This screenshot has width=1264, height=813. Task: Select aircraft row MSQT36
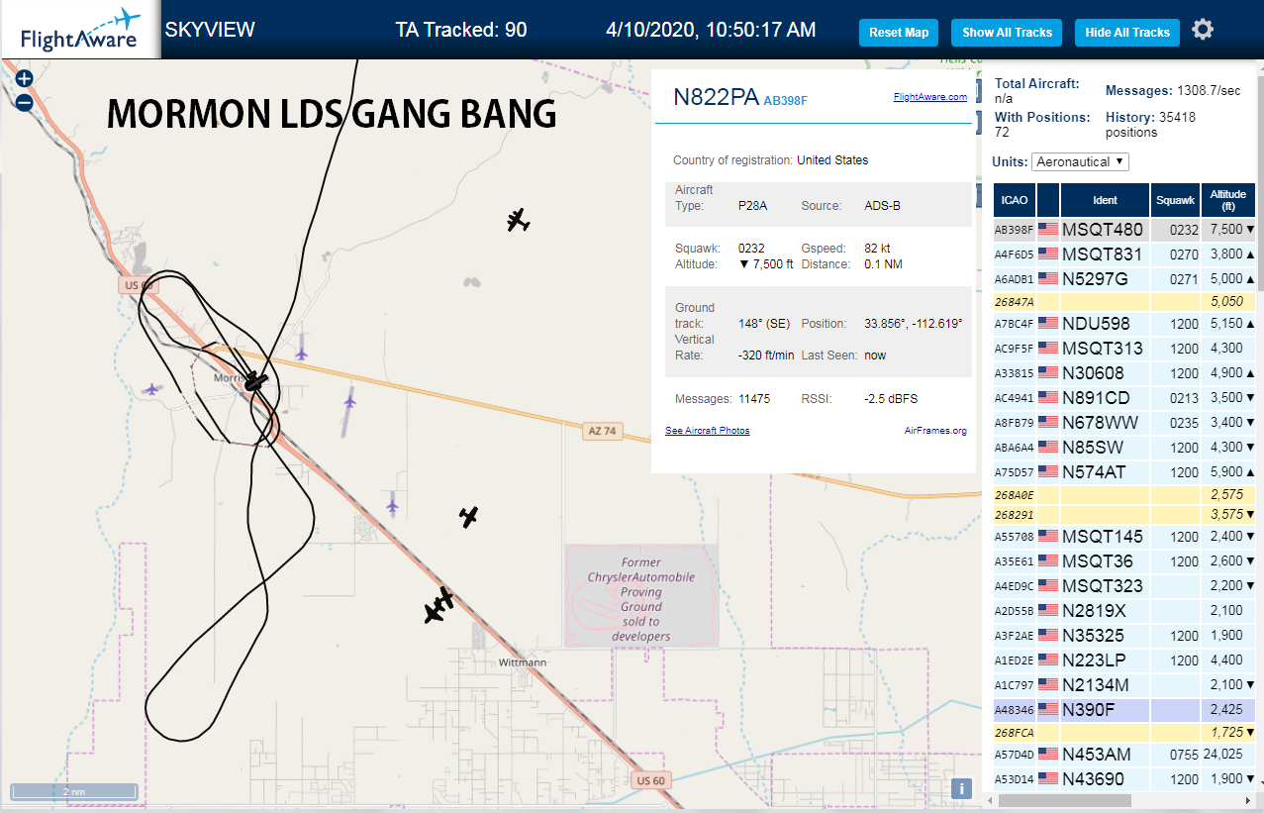coord(1124,561)
